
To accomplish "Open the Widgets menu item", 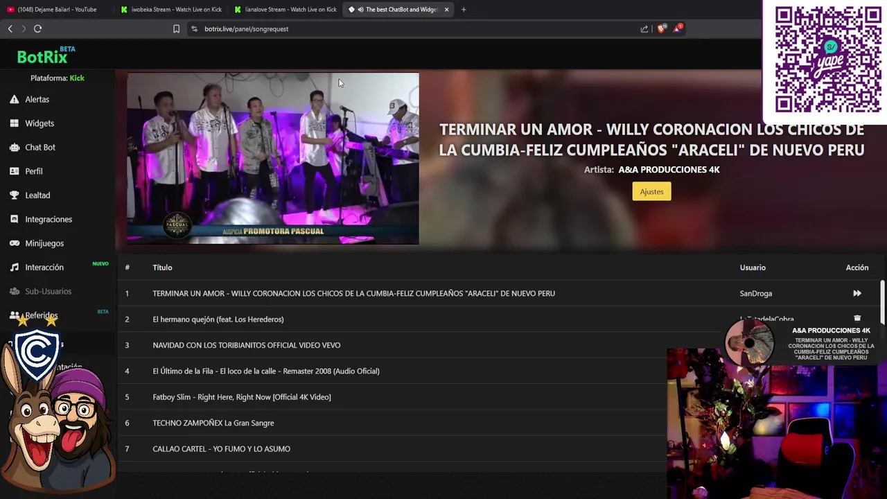I will 39,123.
